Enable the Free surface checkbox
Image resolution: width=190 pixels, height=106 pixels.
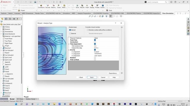tap(95, 59)
